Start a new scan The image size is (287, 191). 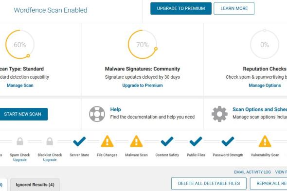click(23, 114)
